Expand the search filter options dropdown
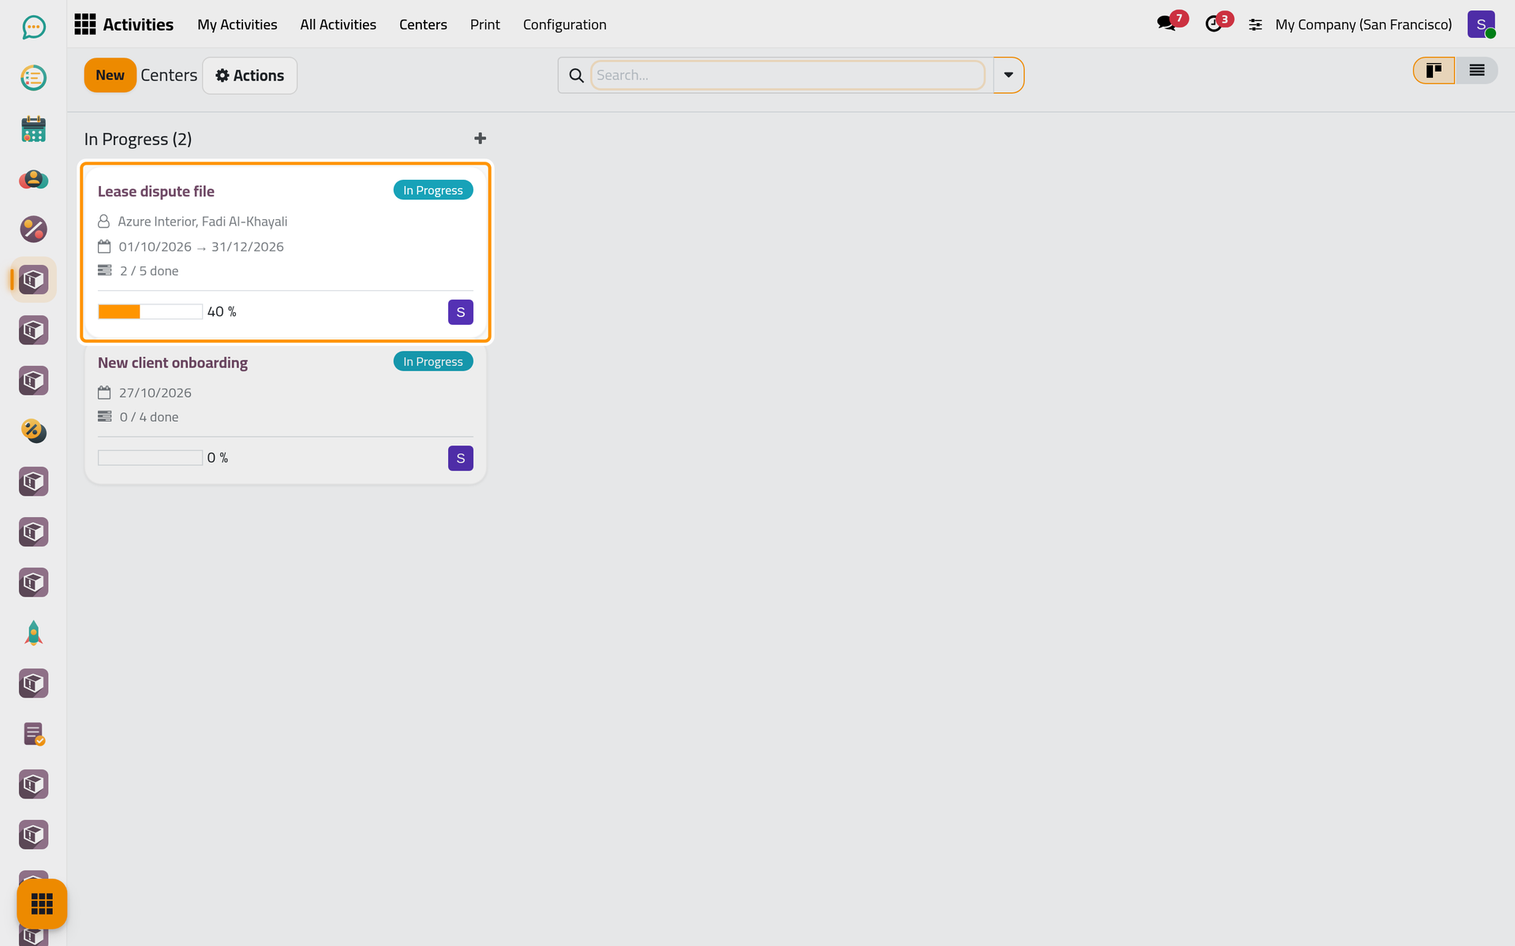Viewport: 1515px width, 946px height. point(1008,75)
